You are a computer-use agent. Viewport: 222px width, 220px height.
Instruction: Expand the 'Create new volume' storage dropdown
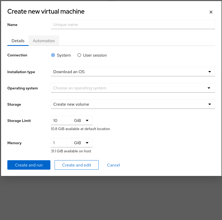(129, 104)
